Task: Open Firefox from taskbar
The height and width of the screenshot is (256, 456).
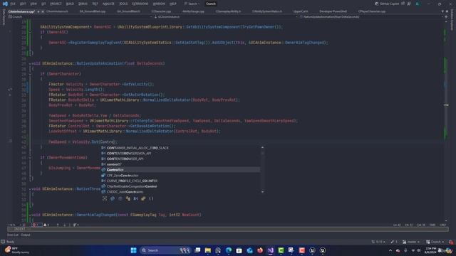Action: tap(260, 250)
